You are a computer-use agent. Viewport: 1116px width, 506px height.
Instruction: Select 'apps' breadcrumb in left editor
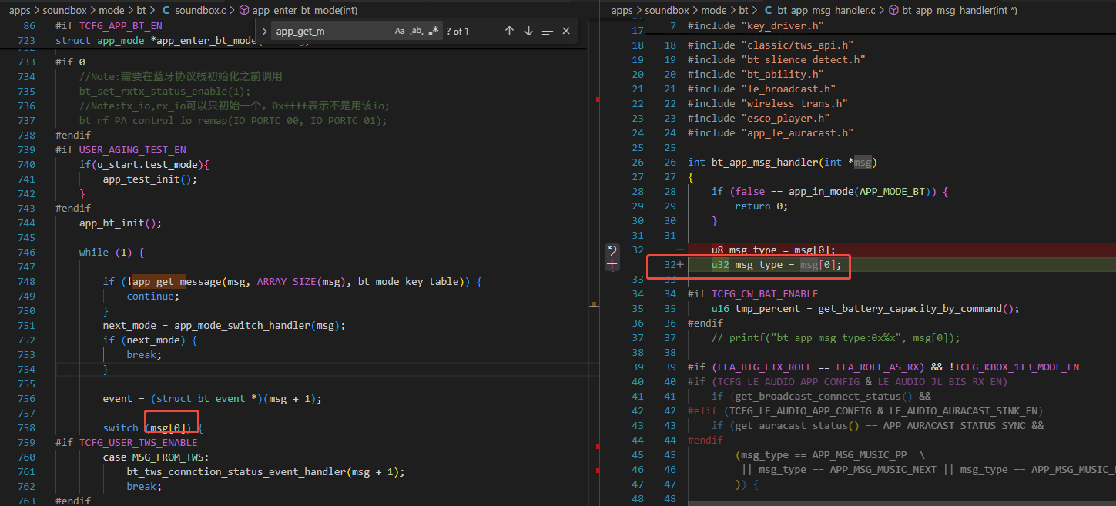click(x=19, y=11)
